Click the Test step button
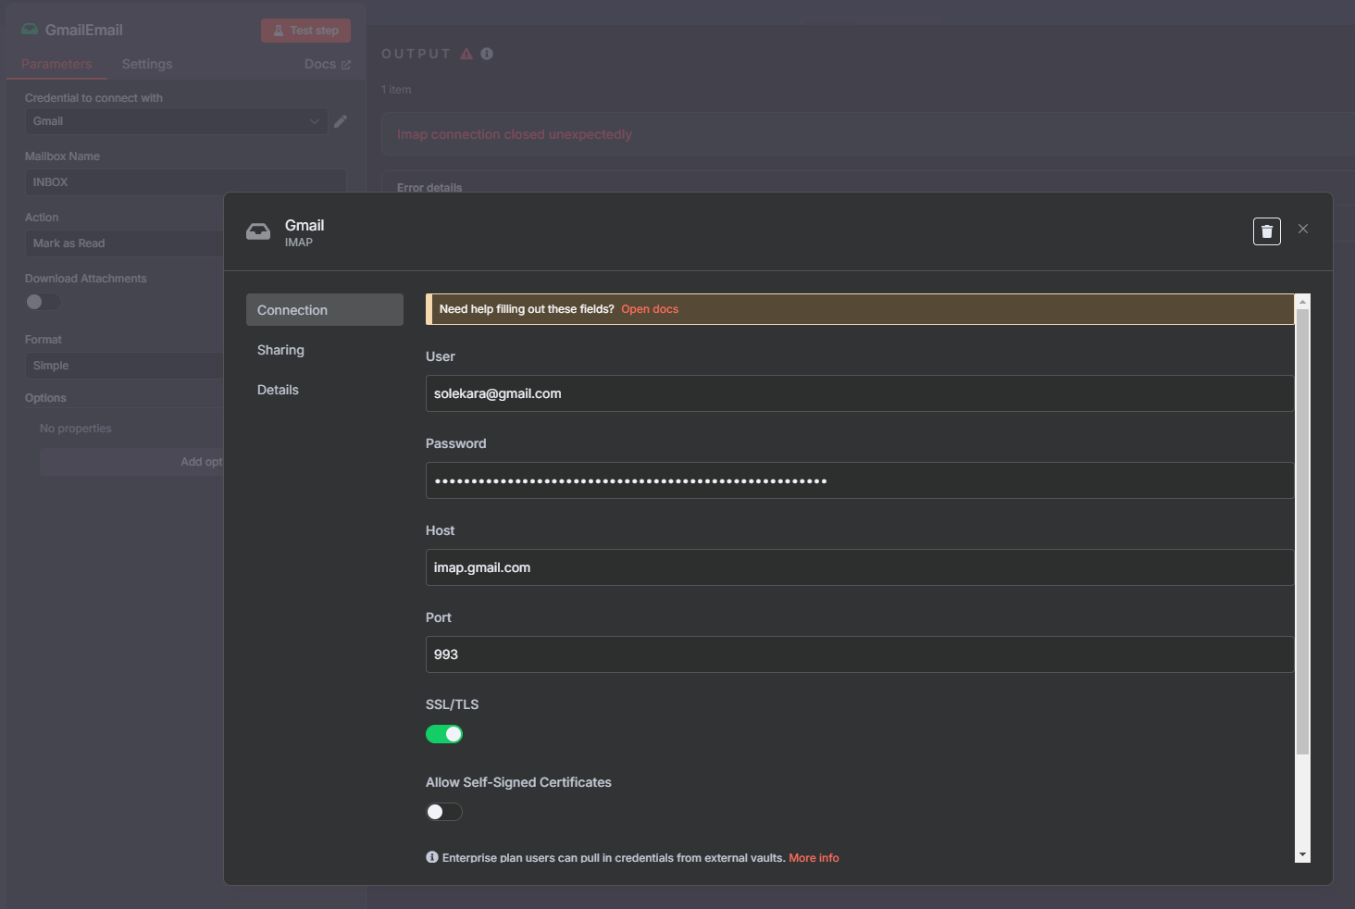Viewport: 1355px width, 909px height. click(305, 31)
